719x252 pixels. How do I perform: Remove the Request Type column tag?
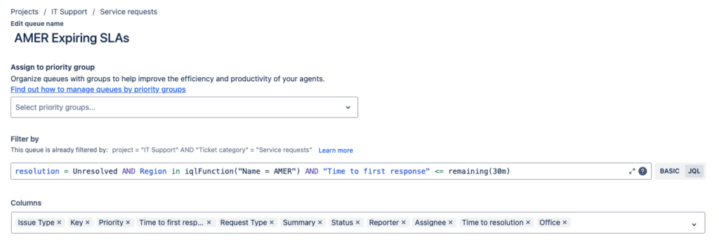[272, 223]
